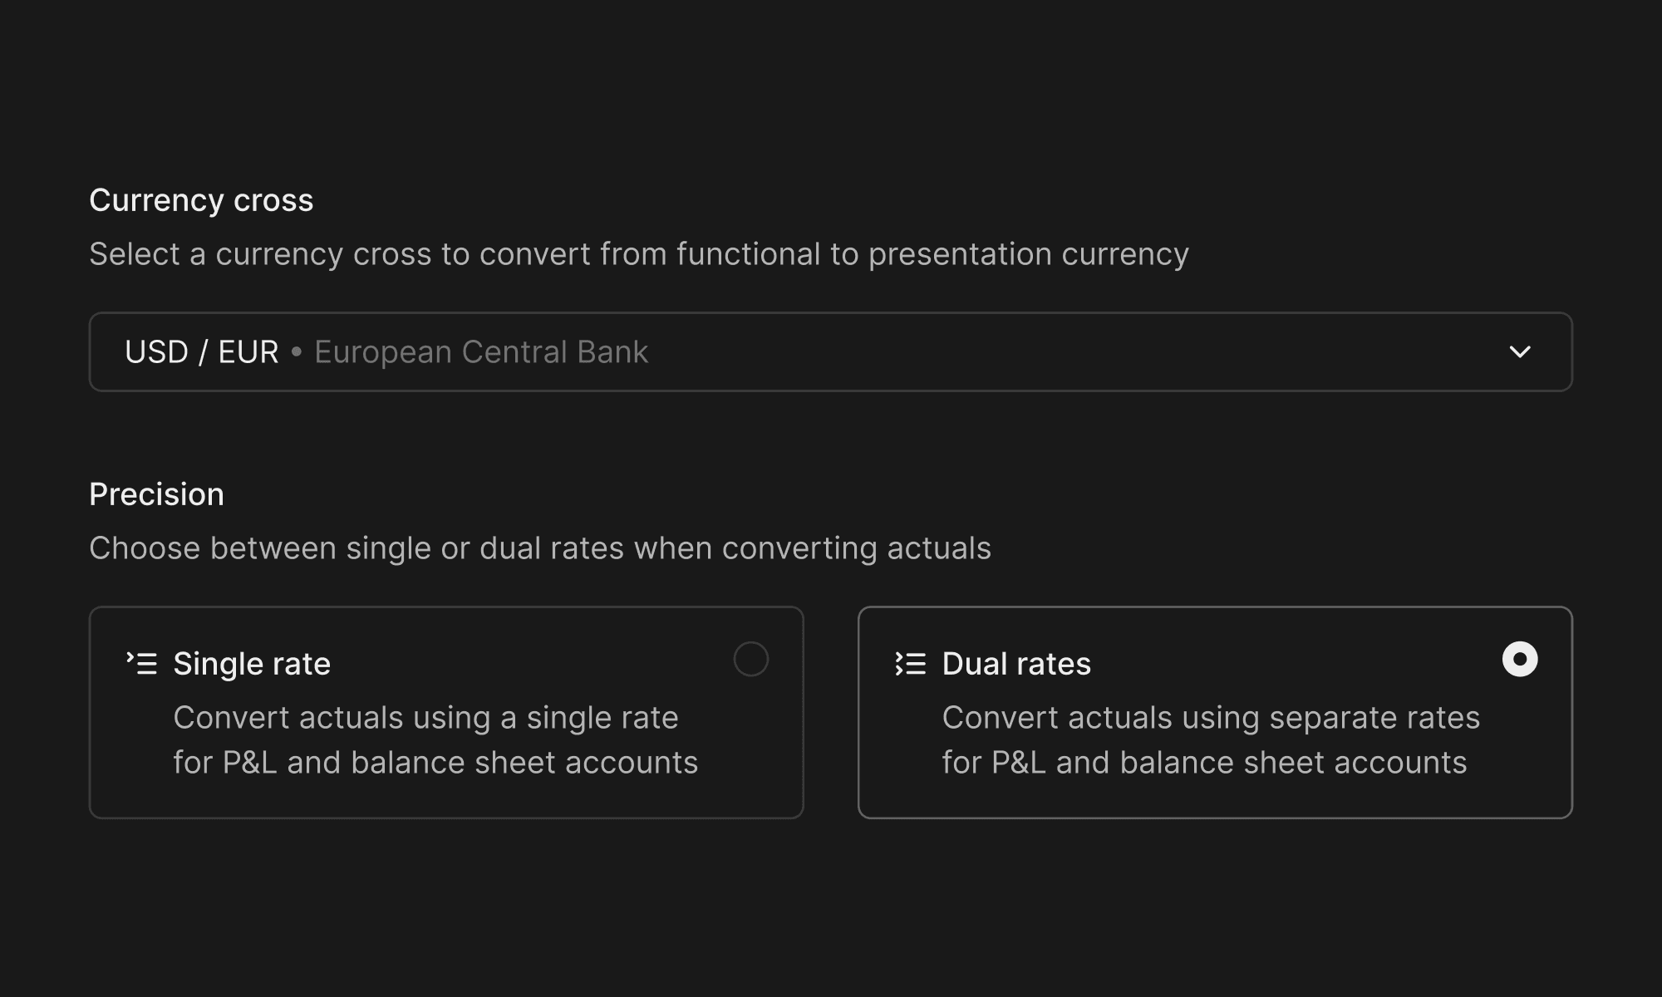Select the Dual rates radio button

pos(1520,659)
